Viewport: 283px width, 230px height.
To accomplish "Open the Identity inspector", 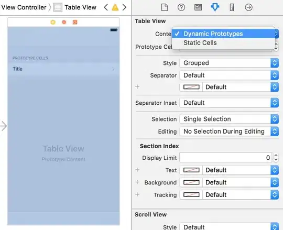I will [198, 7].
